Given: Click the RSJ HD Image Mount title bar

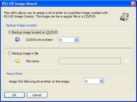Looking at the screenshot, I should [65, 4].
